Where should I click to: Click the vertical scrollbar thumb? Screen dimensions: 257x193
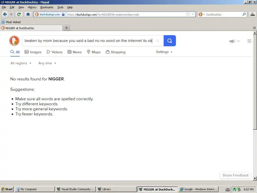(x=255, y=82)
